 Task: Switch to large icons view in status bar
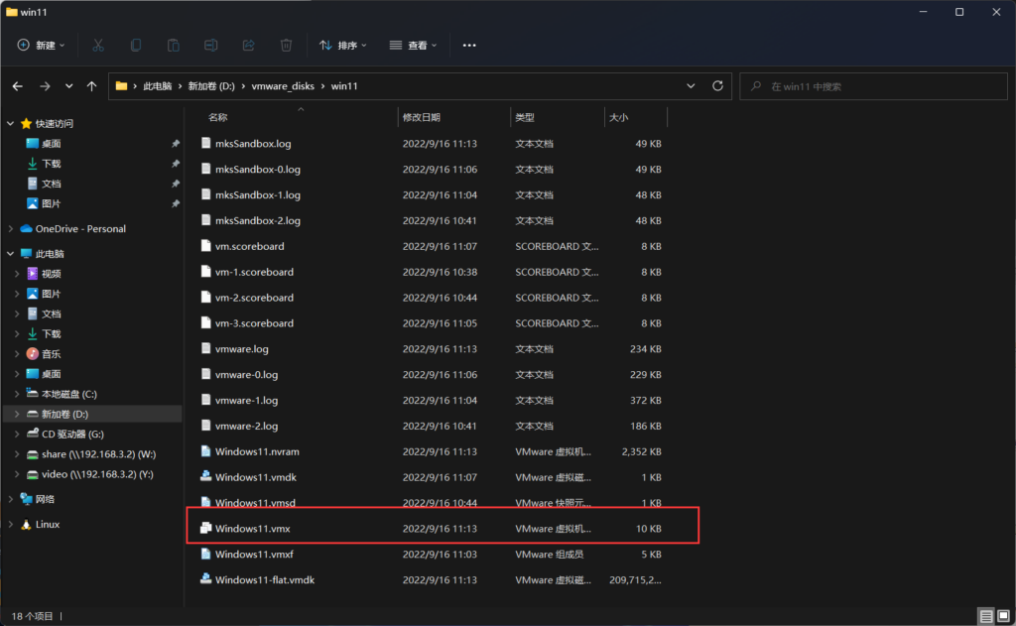1003,616
